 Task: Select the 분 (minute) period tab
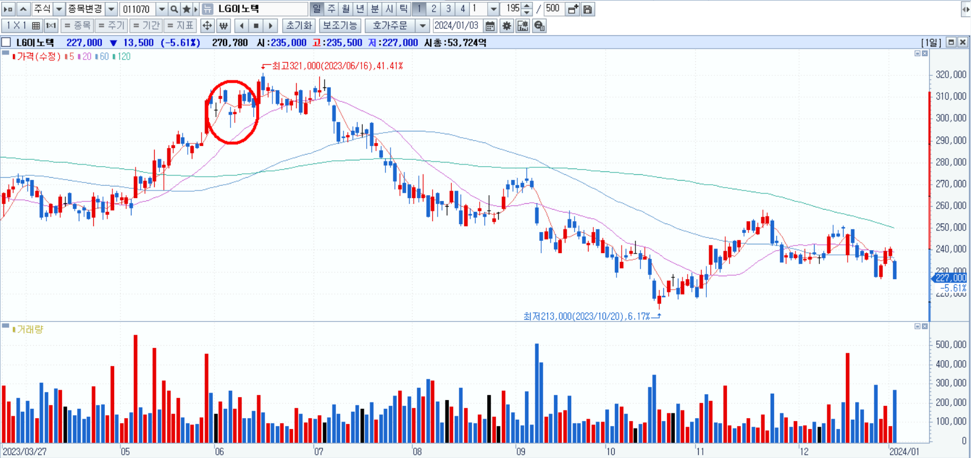click(374, 9)
